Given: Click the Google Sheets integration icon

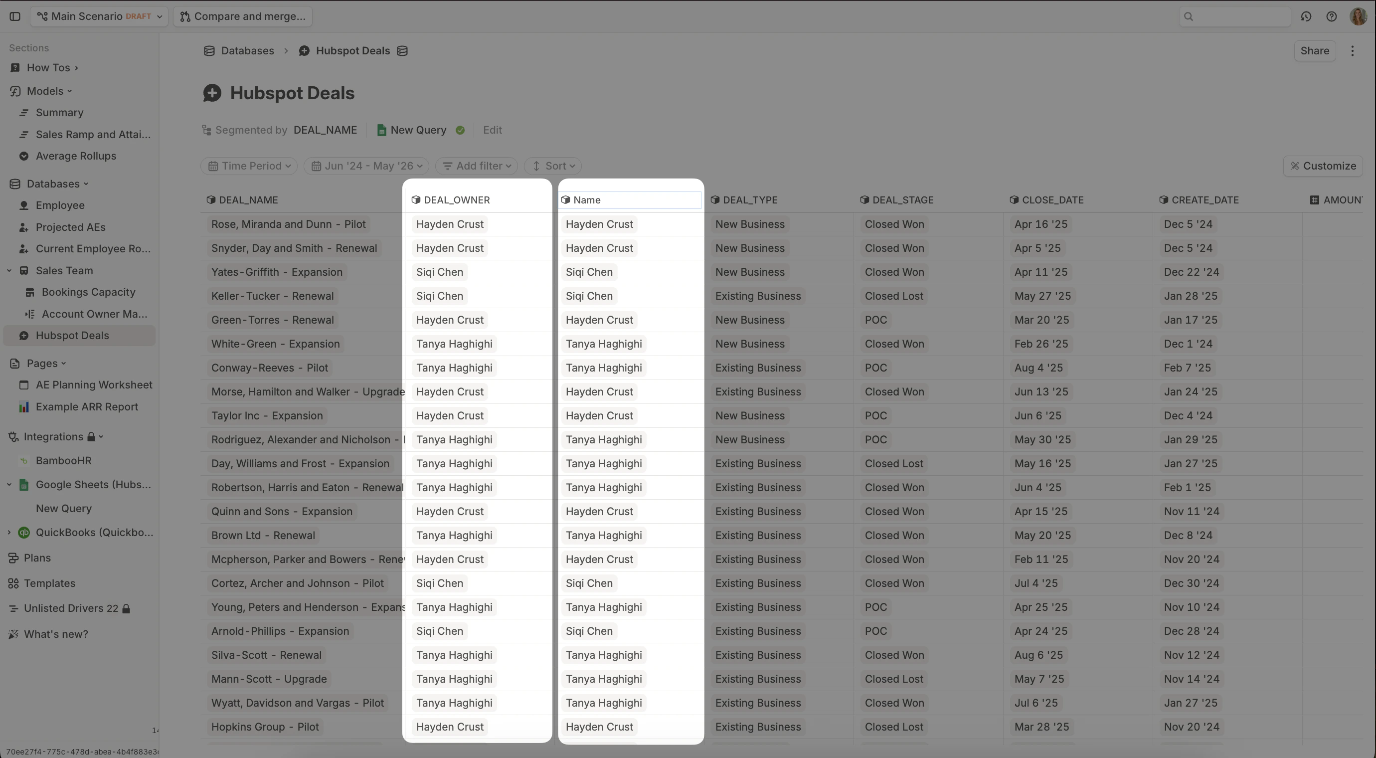Looking at the screenshot, I should click(24, 485).
